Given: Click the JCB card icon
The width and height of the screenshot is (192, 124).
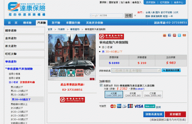Looking at the screenshot, I should point(130,106).
